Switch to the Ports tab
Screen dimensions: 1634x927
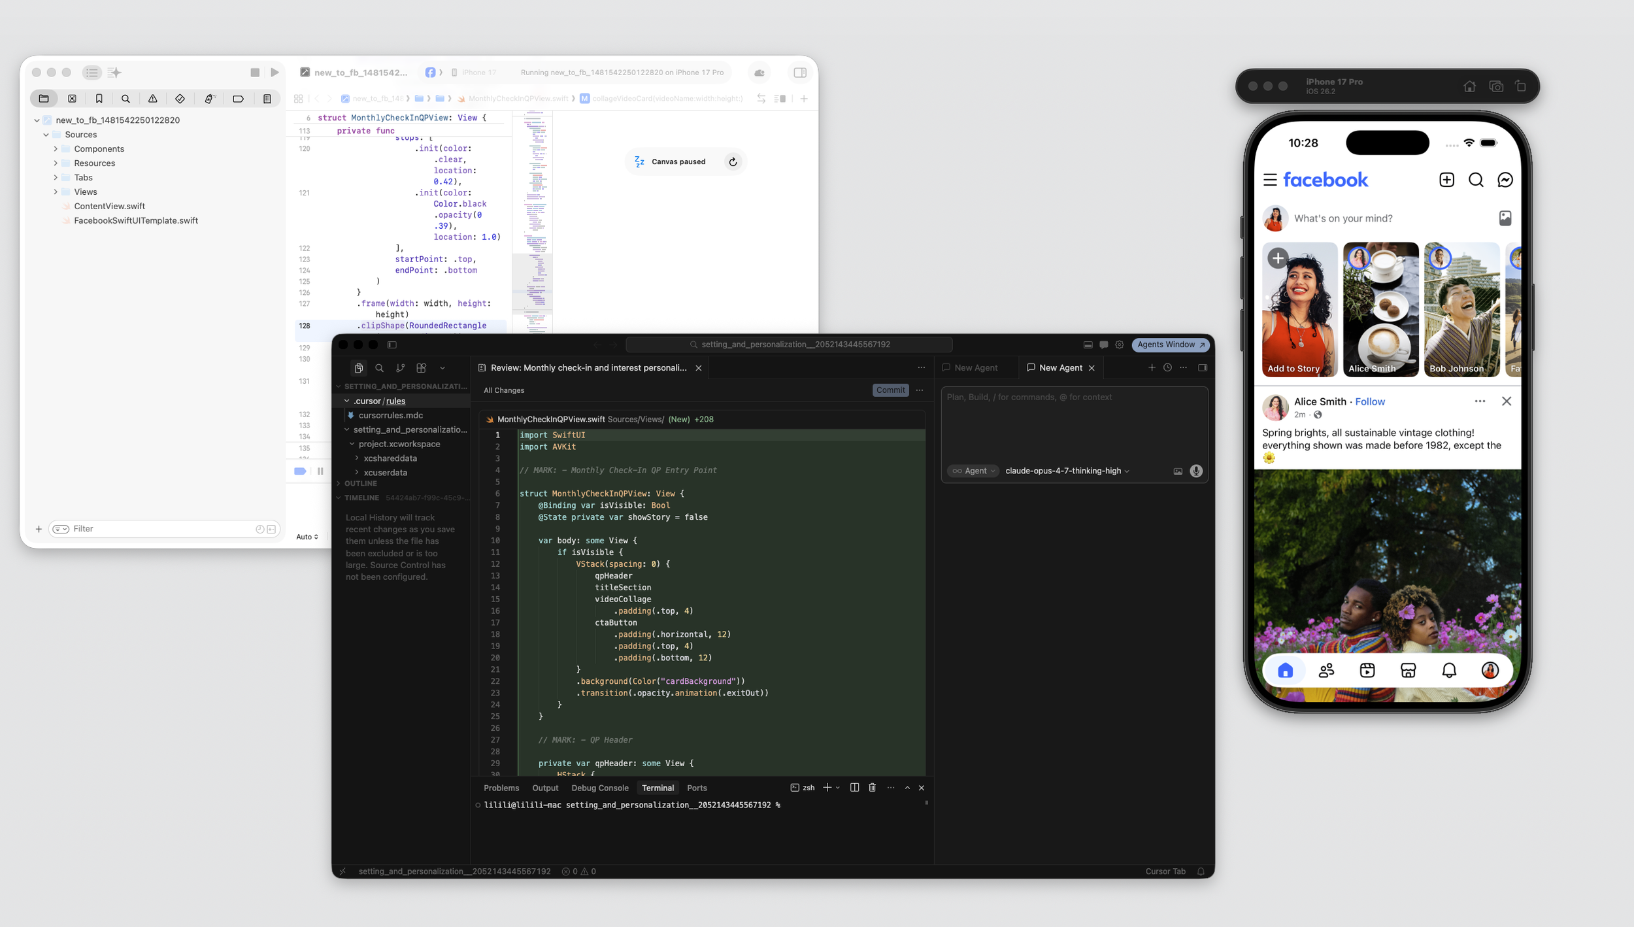697,788
